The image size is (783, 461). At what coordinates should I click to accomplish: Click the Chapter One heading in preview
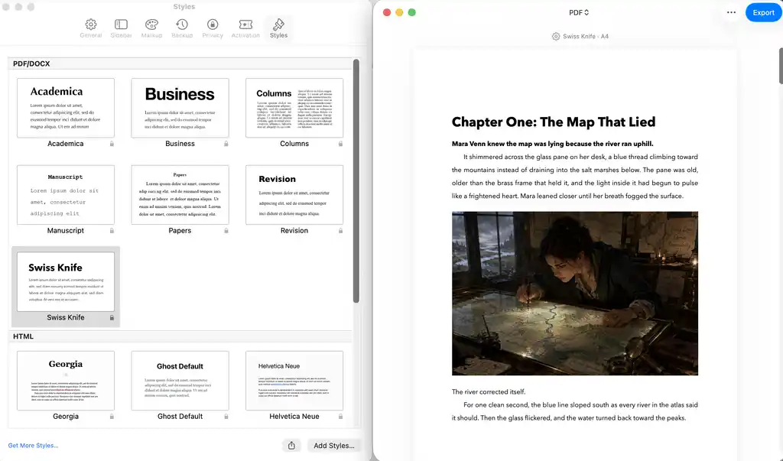(x=554, y=122)
